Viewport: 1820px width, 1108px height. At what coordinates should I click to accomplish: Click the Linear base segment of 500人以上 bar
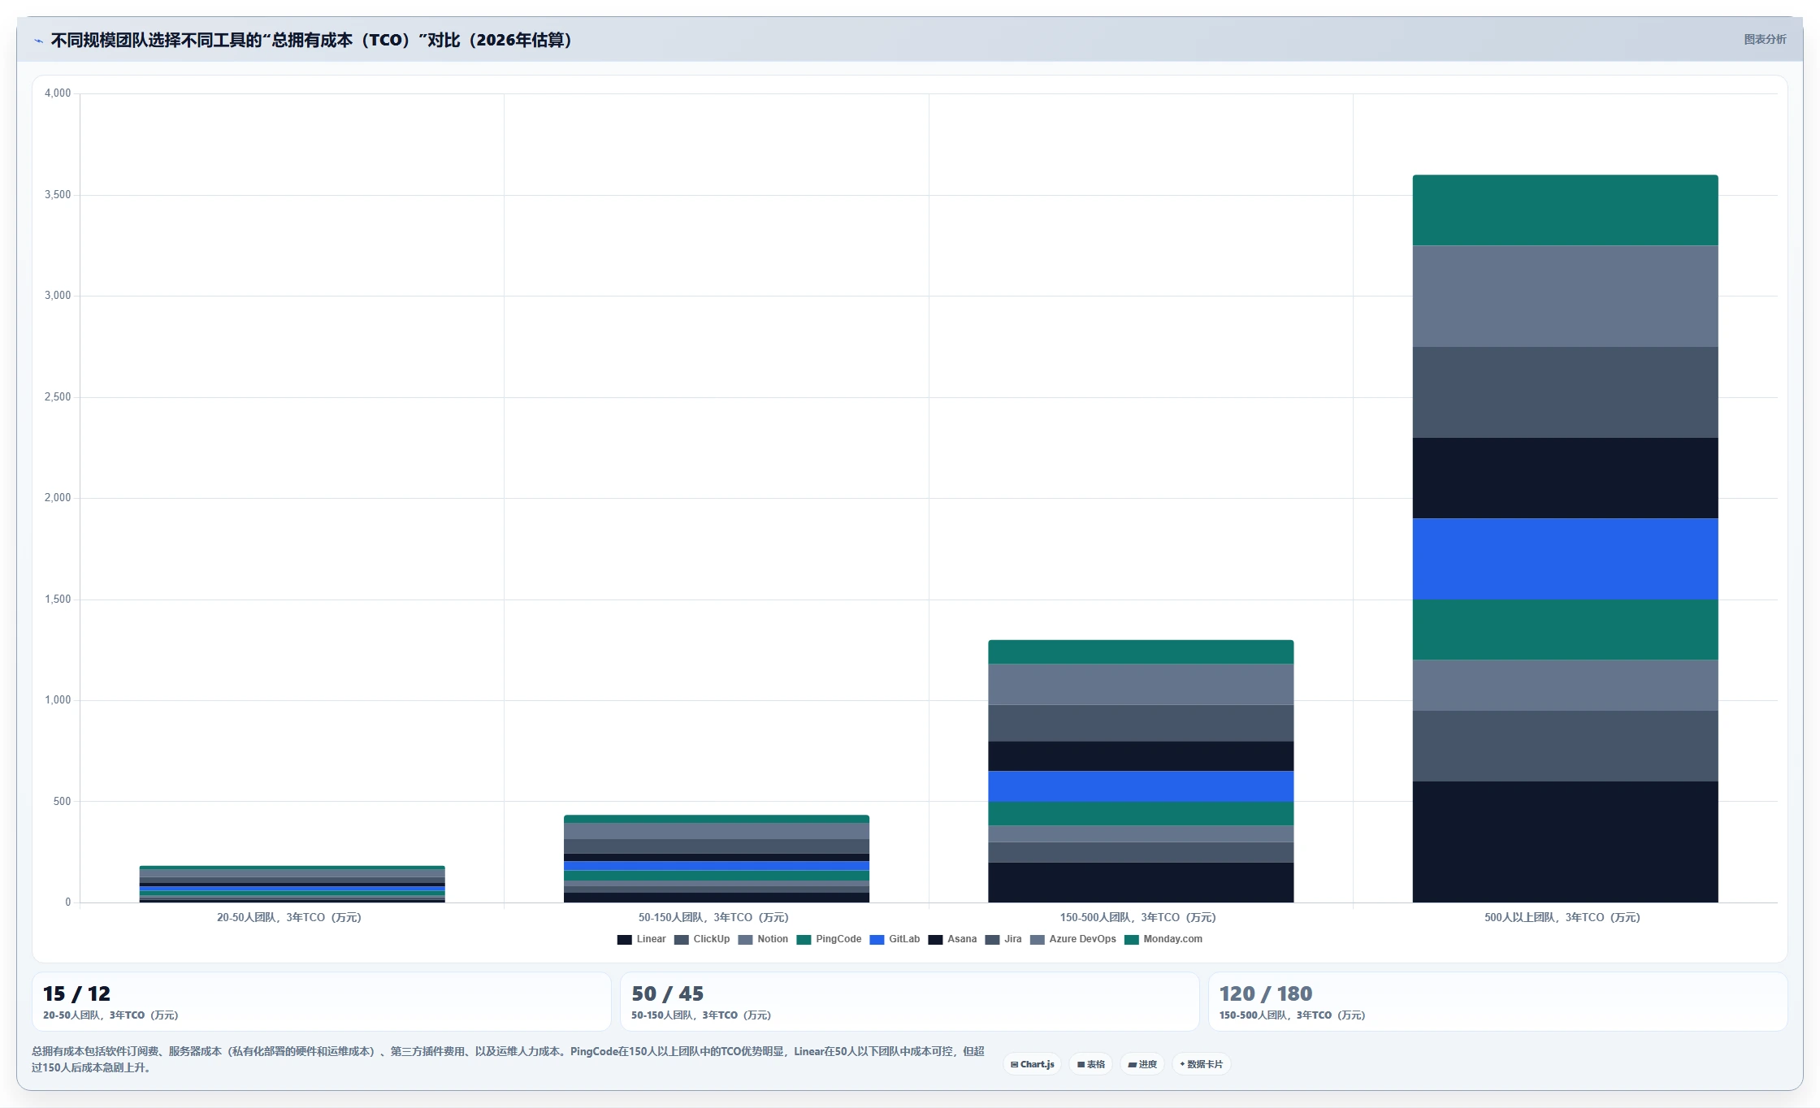pyautogui.click(x=1565, y=842)
